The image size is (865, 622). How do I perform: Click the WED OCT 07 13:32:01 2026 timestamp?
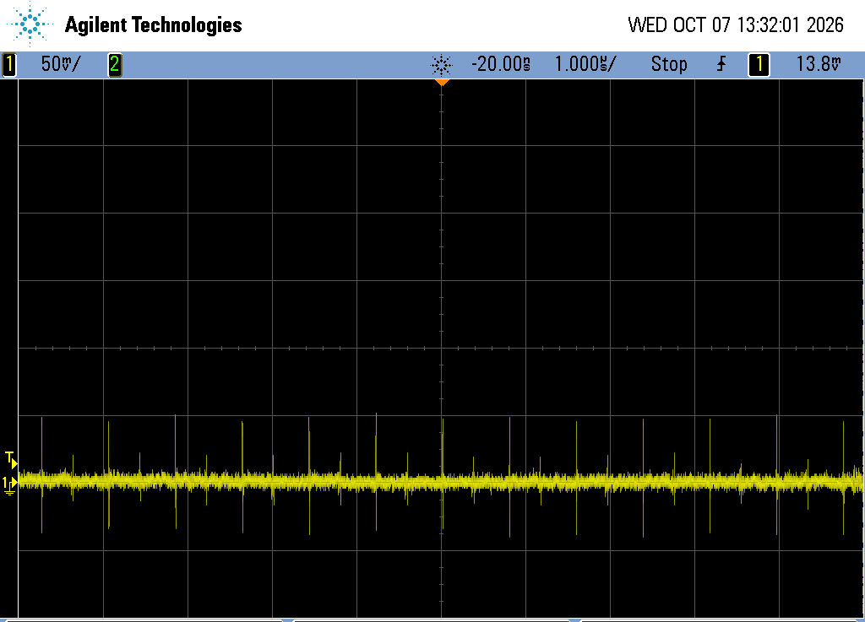[x=736, y=24]
